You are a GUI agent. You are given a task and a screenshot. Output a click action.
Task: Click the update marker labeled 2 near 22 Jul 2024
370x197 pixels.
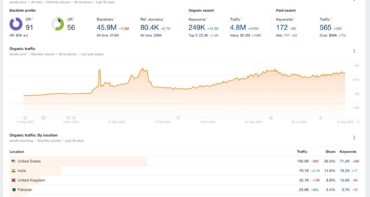pyautogui.click(x=320, y=117)
